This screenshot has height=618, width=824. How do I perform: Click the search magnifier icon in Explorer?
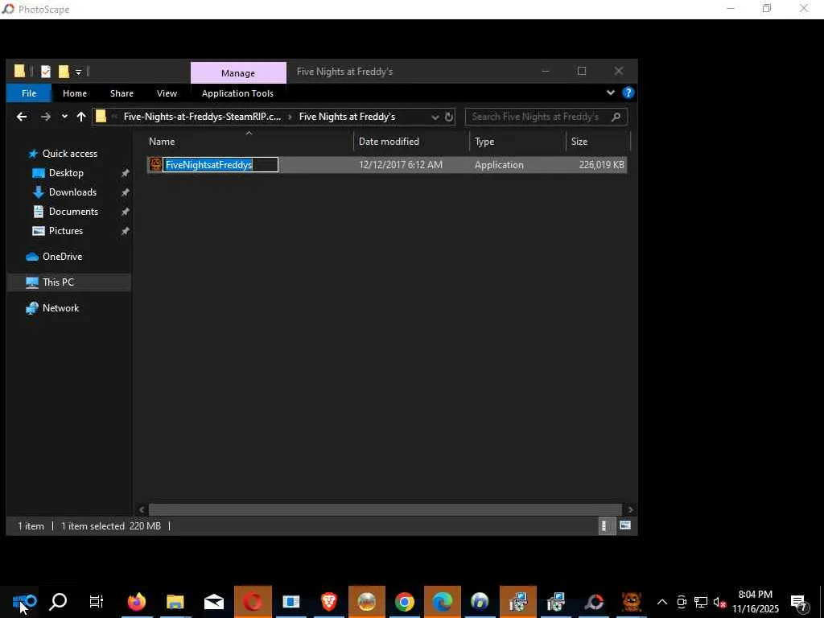(616, 117)
